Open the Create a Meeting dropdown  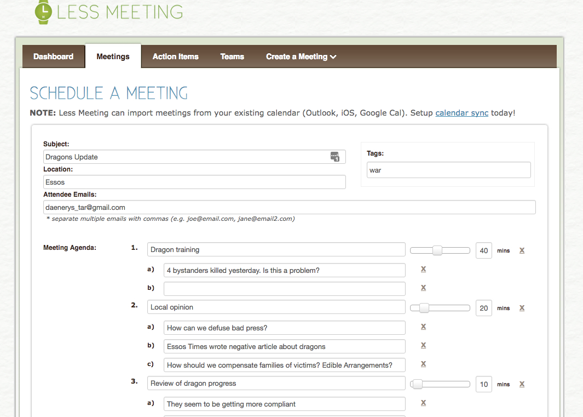(x=301, y=56)
